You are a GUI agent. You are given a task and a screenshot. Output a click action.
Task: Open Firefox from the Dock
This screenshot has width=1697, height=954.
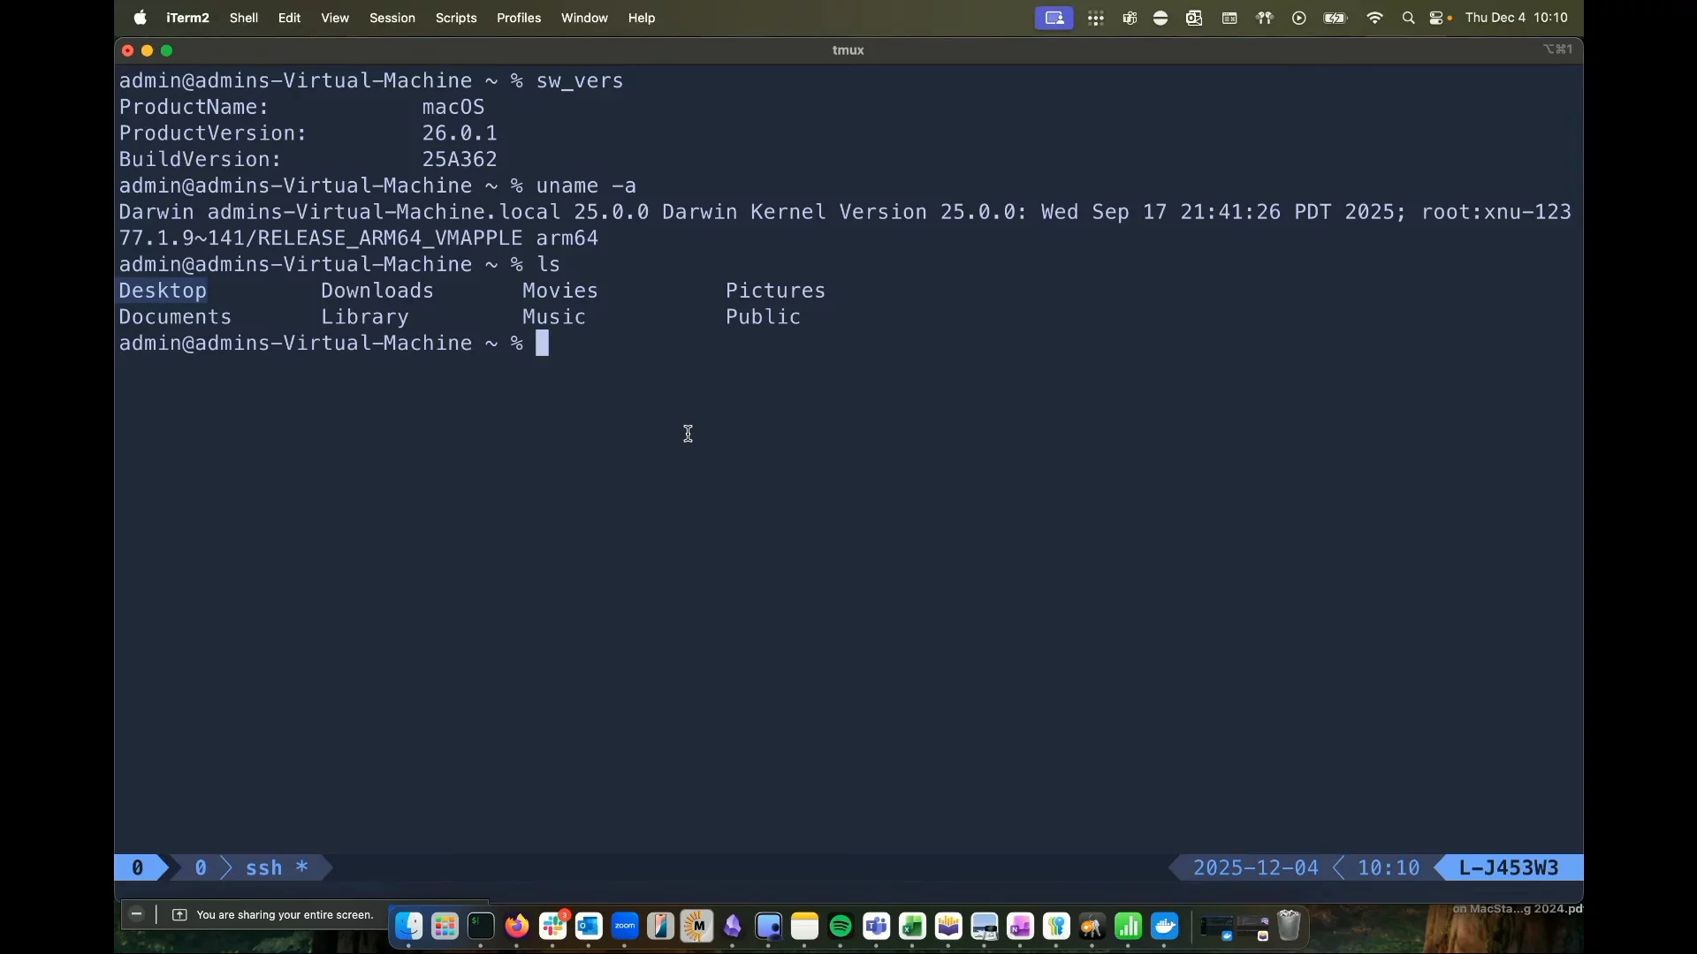click(517, 927)
